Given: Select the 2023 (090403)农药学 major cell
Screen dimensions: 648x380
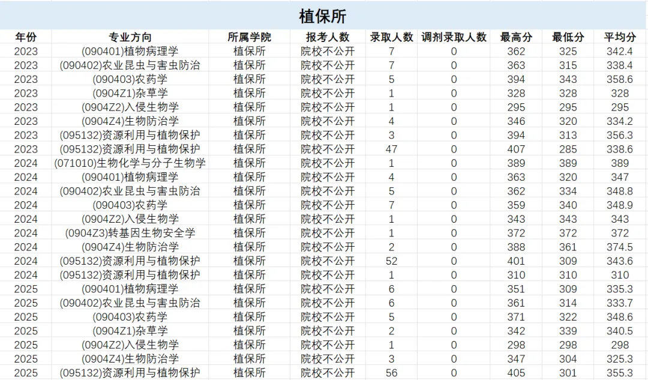Looking at the screenshot, I should coord(130,79).
